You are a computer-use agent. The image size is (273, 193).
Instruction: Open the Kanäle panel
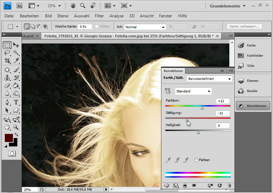coord(253,91)
